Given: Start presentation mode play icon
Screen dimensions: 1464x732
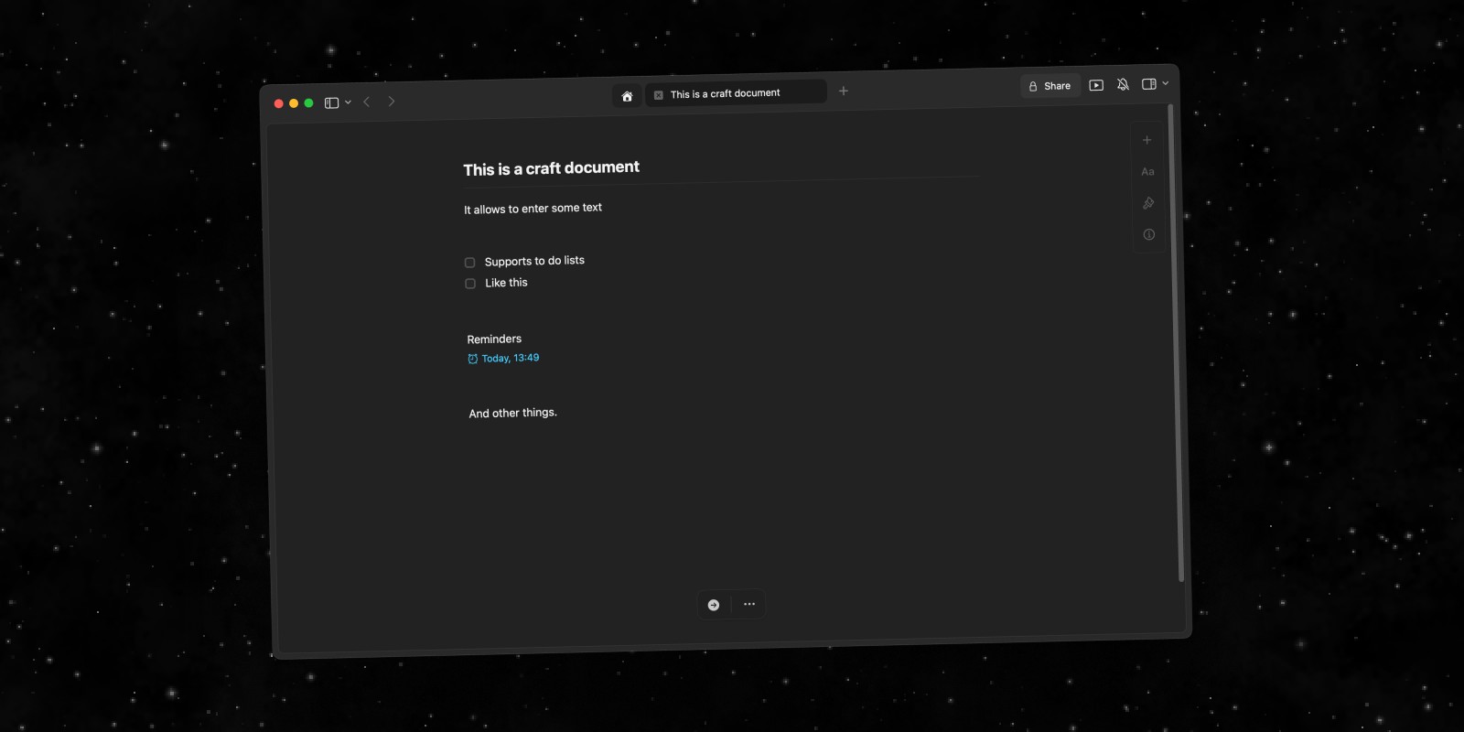Looking at the screenshot, I should [x=1096, y=85].
